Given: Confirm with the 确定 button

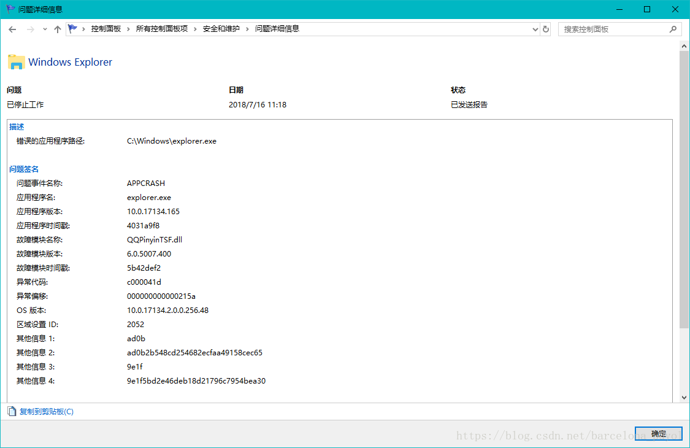Looking at the screenshot, I should [658, 434].
